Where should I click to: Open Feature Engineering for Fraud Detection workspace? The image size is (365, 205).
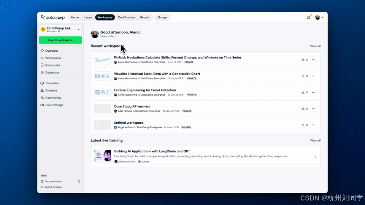(x=145, y=90)
